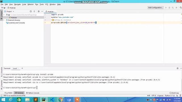Change the UTF-8 file encoding
This screenshot has width=182, height=102.
point(154,96)
